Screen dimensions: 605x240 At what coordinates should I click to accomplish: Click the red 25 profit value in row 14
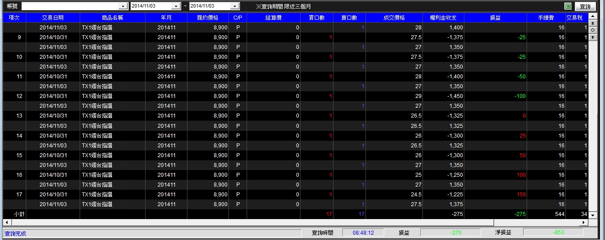[x=523, y=135]
